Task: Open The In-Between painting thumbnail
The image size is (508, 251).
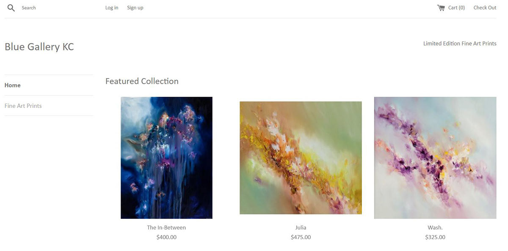Action: [x=166, y=158]
